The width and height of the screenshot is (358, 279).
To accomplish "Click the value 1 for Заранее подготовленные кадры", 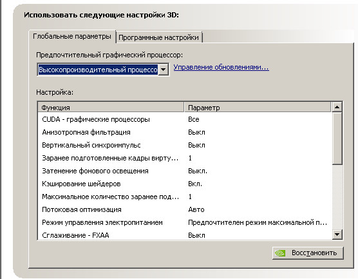I will (190, 158).
